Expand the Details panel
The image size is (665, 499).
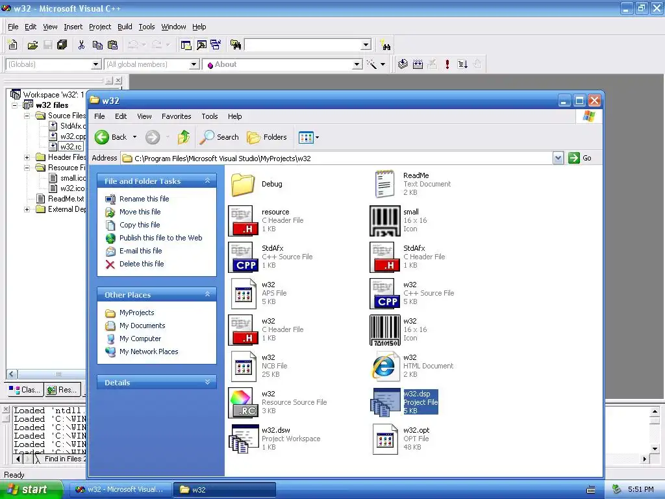tap(207, 382)
